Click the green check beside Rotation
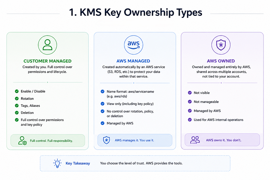This screenshot has width=270, height=180. click(x=17, y=99)
